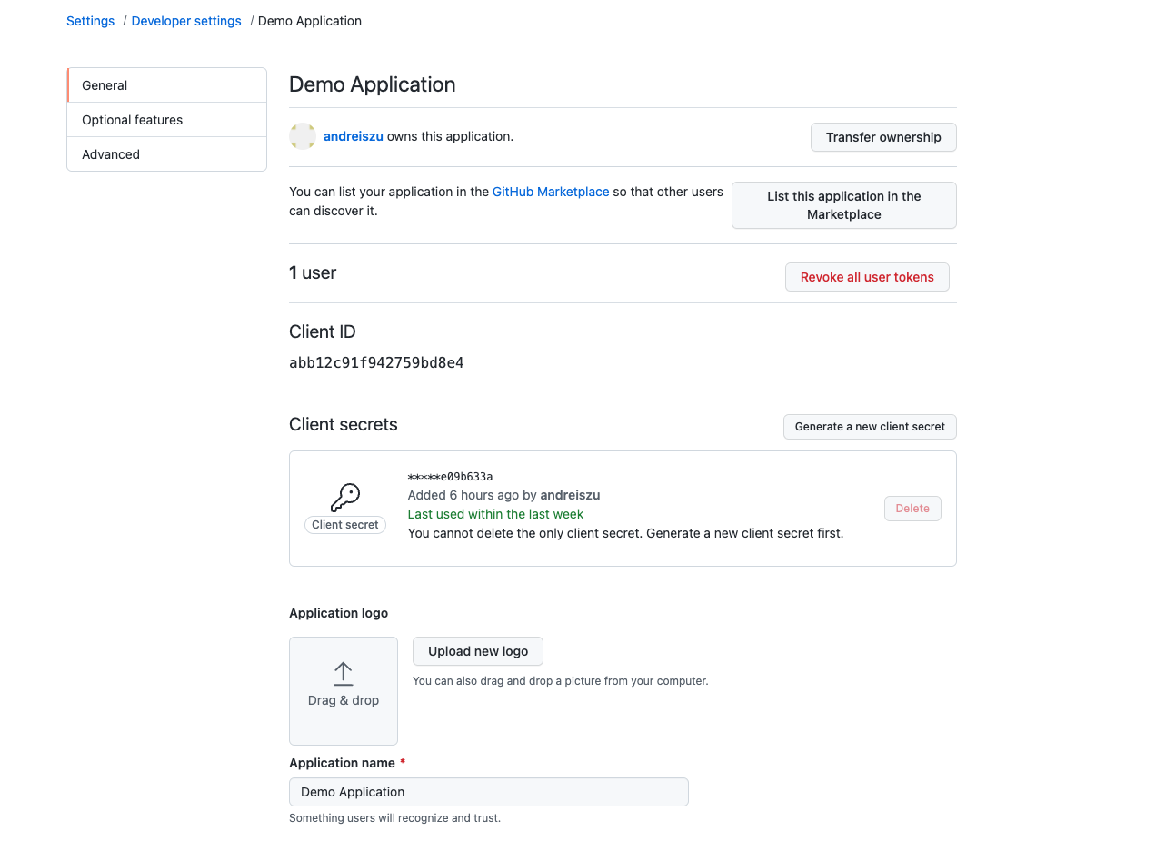This screenshot has height=841, width=1166.
Task: Open the Developer settings breadcrumb link
Action: pyautogui.click(x=186, y=21)
